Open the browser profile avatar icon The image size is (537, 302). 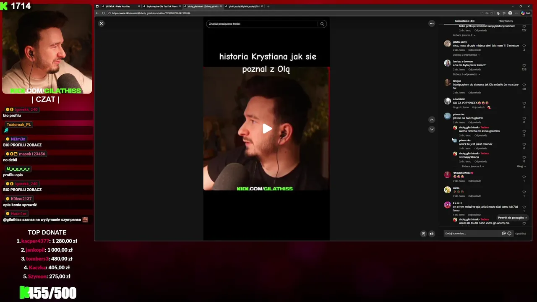click(510, 13)
